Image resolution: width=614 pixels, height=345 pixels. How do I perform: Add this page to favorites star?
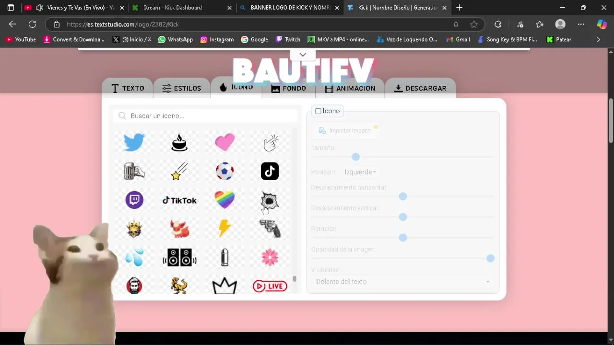(474, 24)
